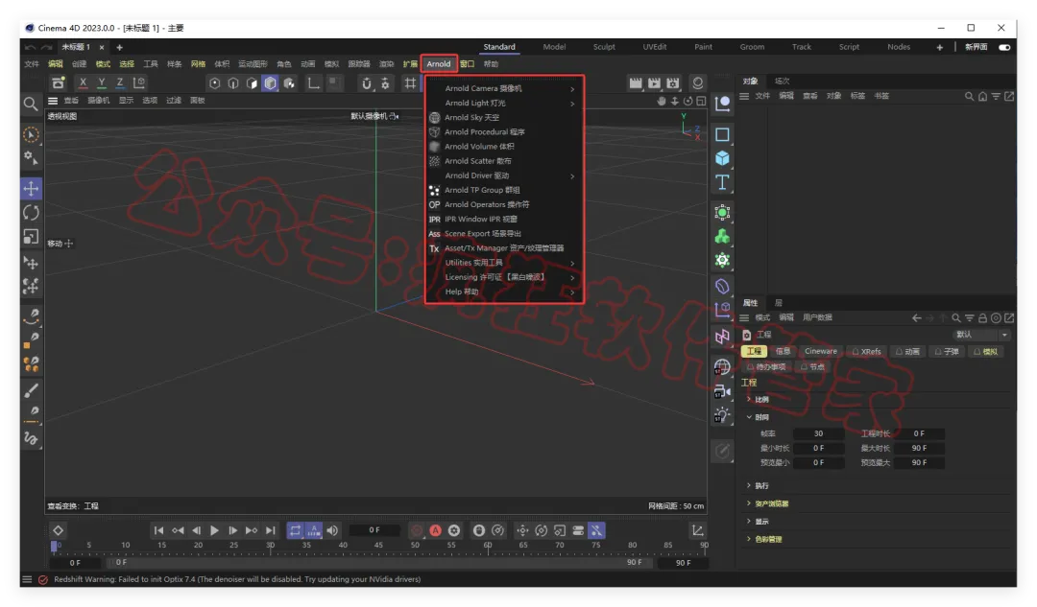Image resolution: width=1037 pixels, height=607 pixels.
Task: Open the render settings clapboard with gear
Action: pyautogui.click(x=672, y=83)
